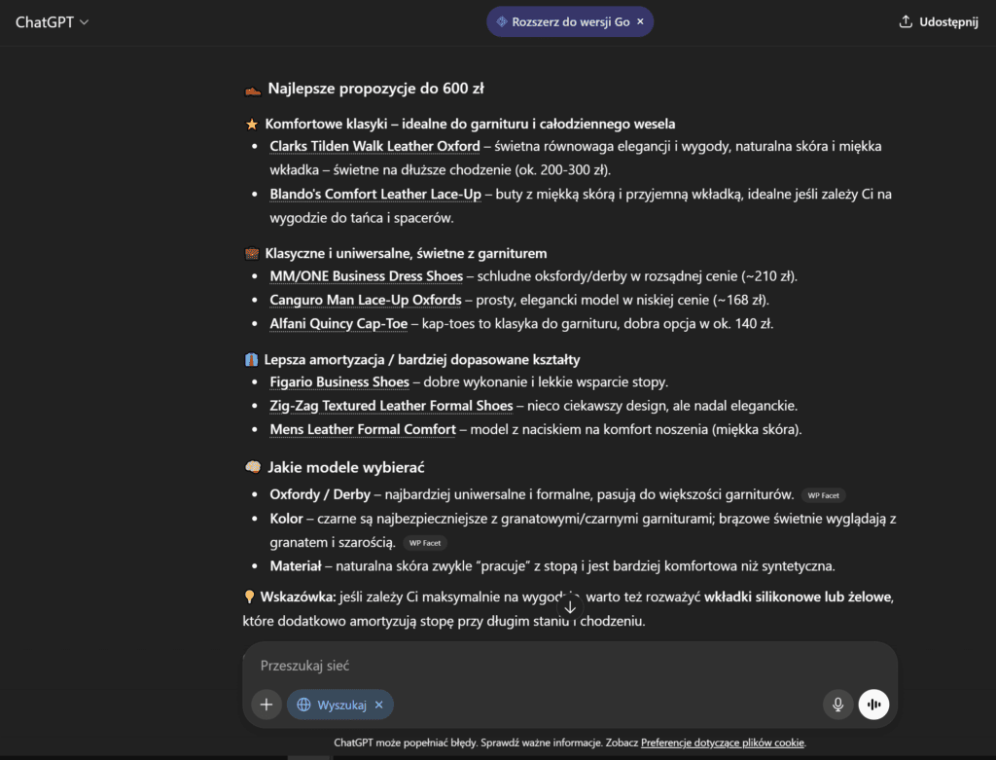
Task: Open the ChatGPT model selector dropdown
Action: pos(53,20)
